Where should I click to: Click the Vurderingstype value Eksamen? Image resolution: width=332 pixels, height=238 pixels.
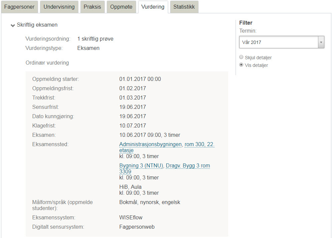[88, 48]
